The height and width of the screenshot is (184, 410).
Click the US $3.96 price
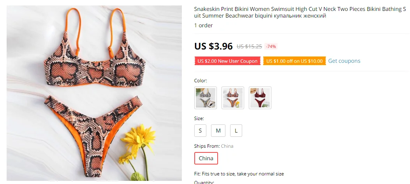(213, 46)
